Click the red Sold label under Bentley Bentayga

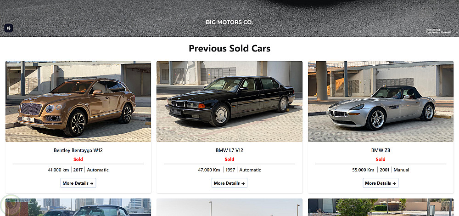78,159
